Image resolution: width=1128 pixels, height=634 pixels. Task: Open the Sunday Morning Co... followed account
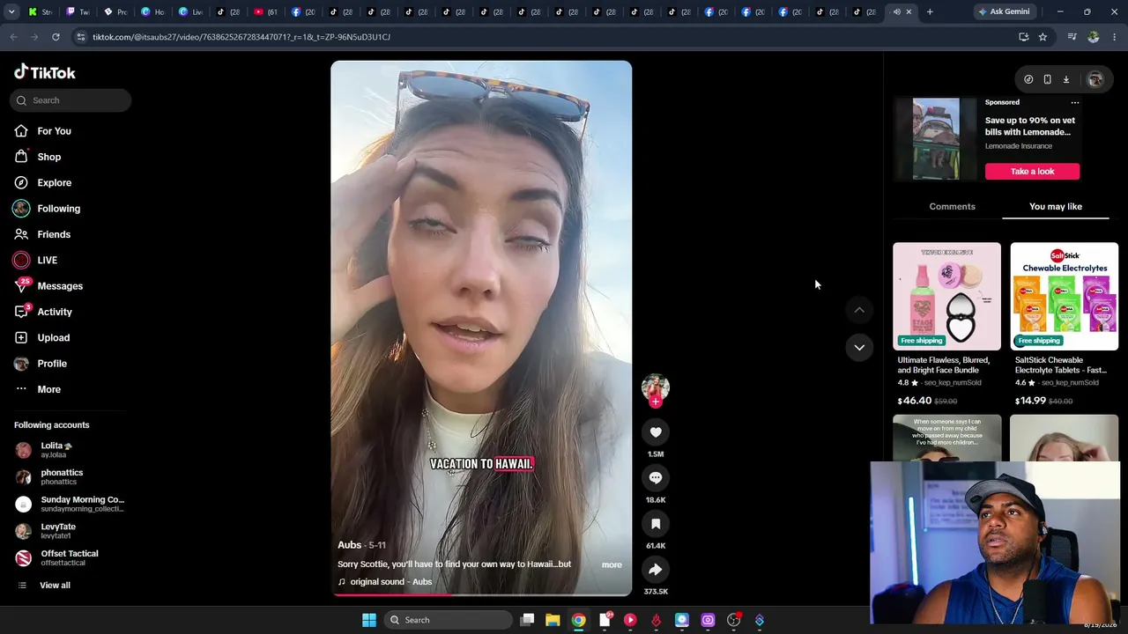pos(70,504)
